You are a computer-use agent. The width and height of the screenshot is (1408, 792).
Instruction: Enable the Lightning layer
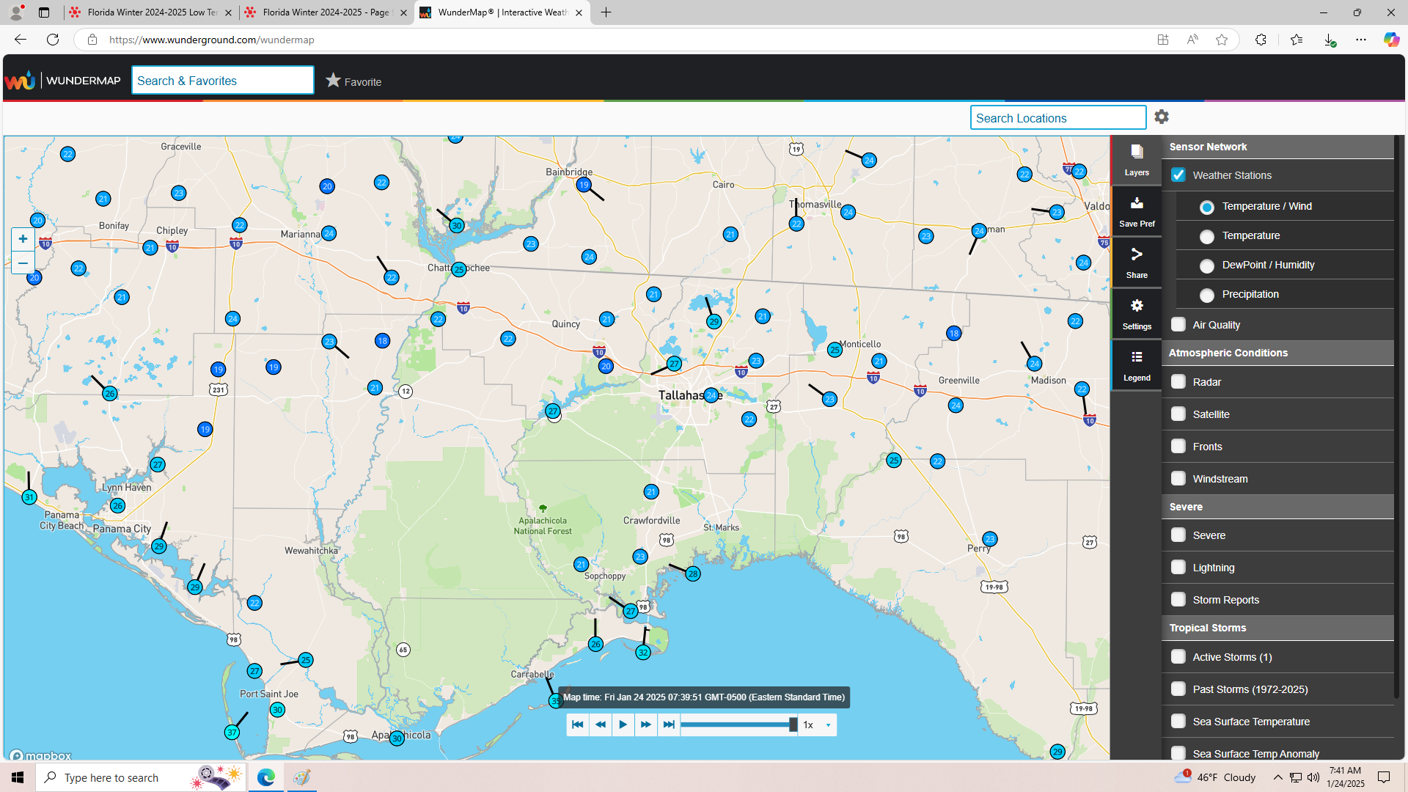[x=1178, y=567]
